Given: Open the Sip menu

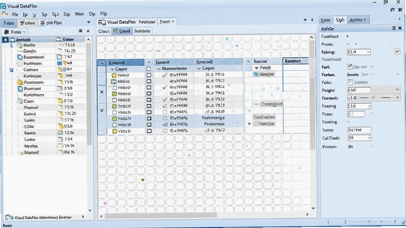Looking at the screenshot, I should tap(67, 14).
